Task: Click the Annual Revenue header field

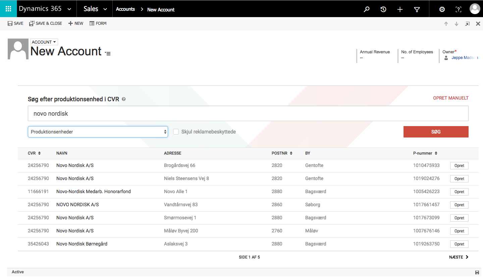Action: pos(375,55)
